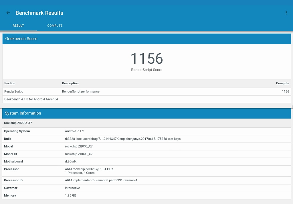Screen dimensions: 293x204
Task: Click the Model row label
Action: [9, 146]
